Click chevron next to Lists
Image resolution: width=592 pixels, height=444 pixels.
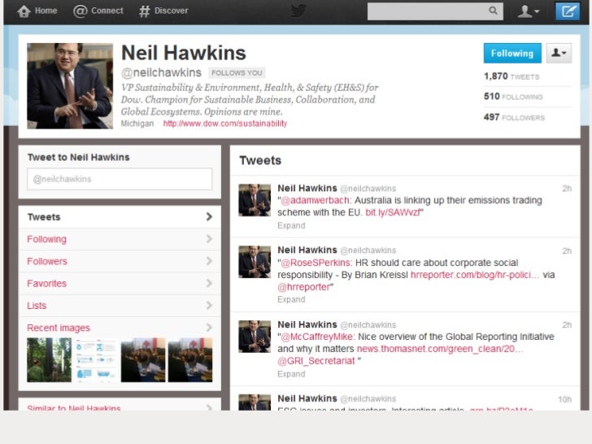click(209, 305)
